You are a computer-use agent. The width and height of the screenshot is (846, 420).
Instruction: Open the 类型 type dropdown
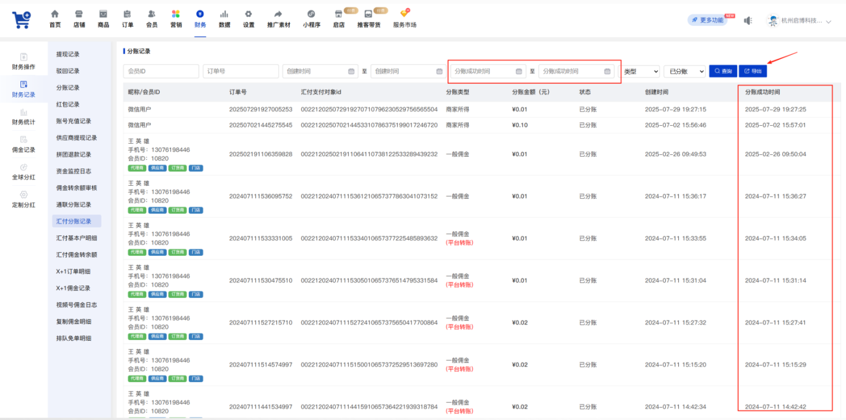click(641, 71)
